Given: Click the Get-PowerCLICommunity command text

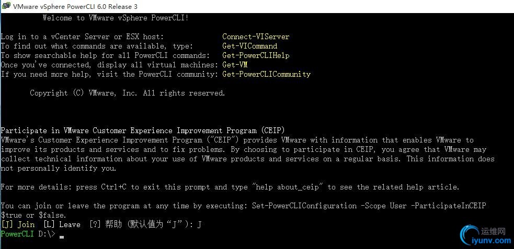Looking at the screenshot, I should pyautogui.click(x=266, y=74).
